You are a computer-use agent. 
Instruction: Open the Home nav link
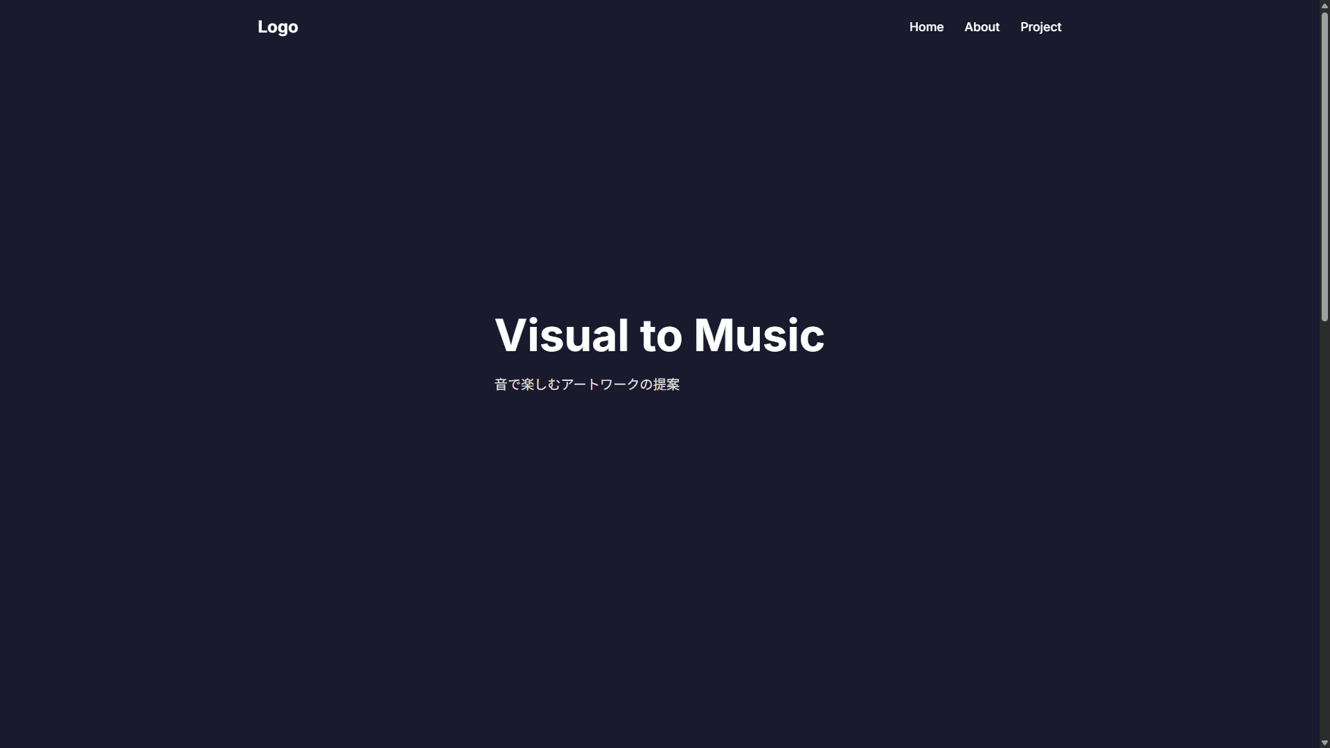pyautogui.click(x=926, y=27)
